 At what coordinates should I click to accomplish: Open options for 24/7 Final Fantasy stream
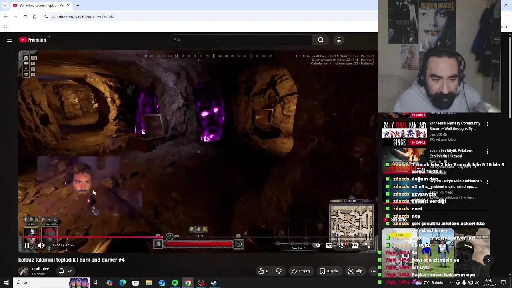pos(487,124)
